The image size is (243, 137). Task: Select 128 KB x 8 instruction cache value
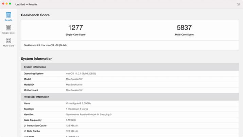[72, 126]
